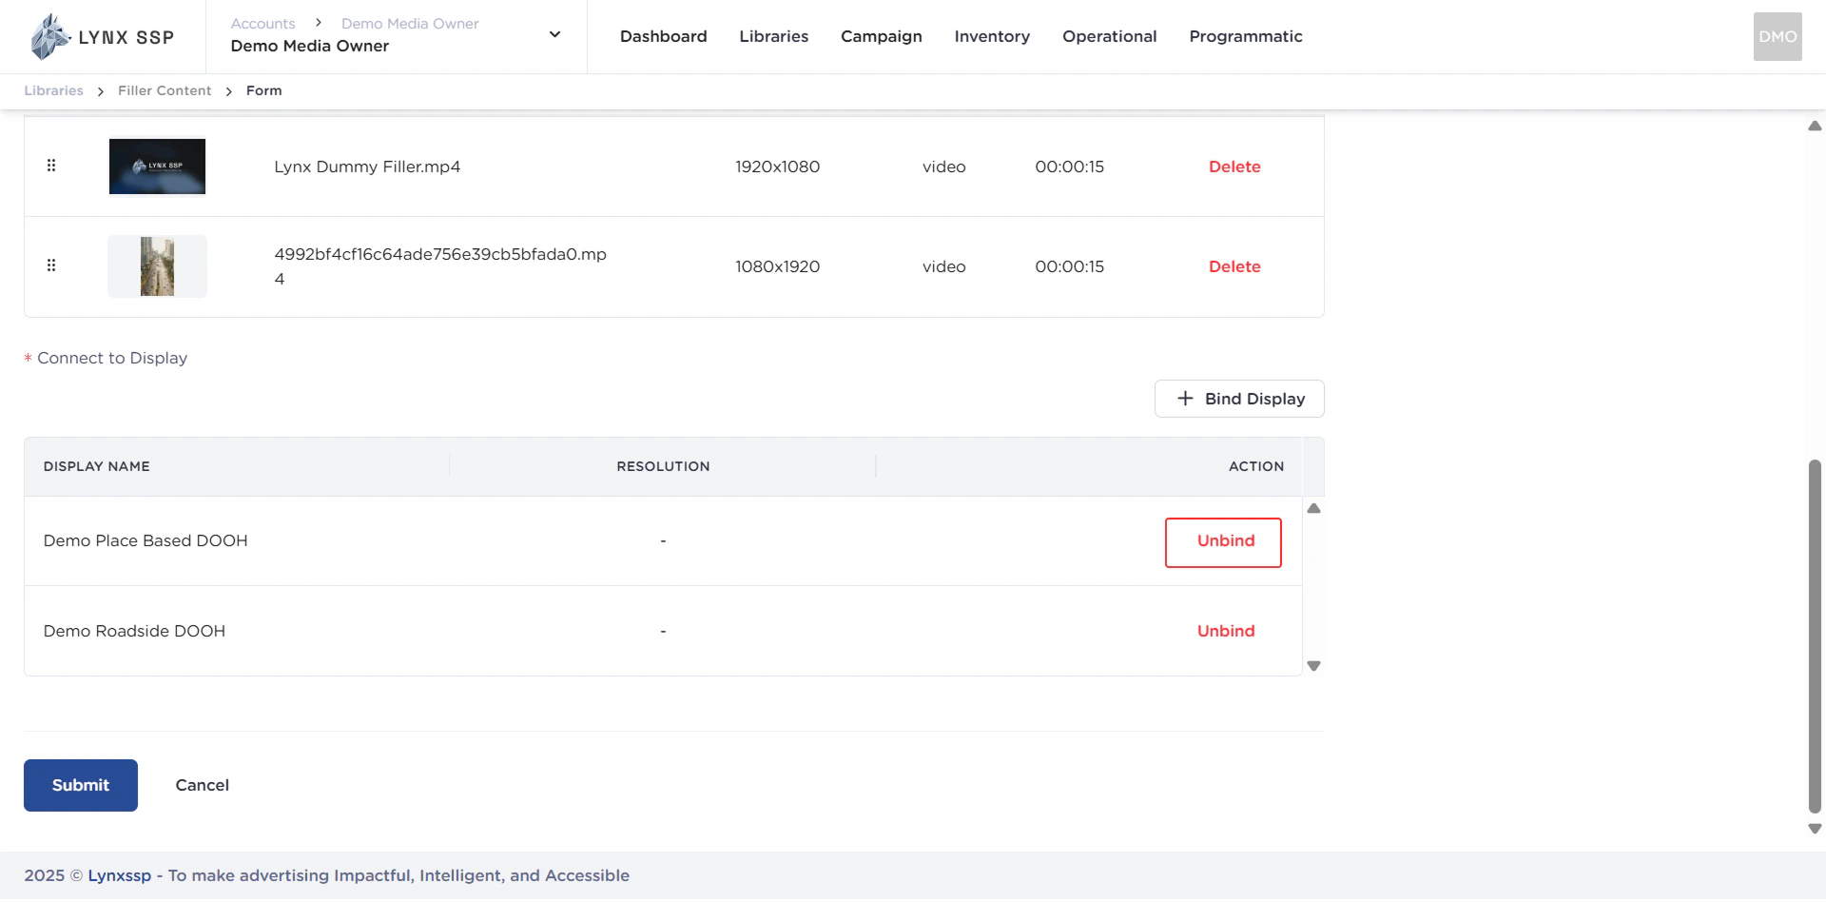Image resolution: width=1826 pixels, height=902 pixels.
Task: Open the DMO user avatar
Action: 1777,36
